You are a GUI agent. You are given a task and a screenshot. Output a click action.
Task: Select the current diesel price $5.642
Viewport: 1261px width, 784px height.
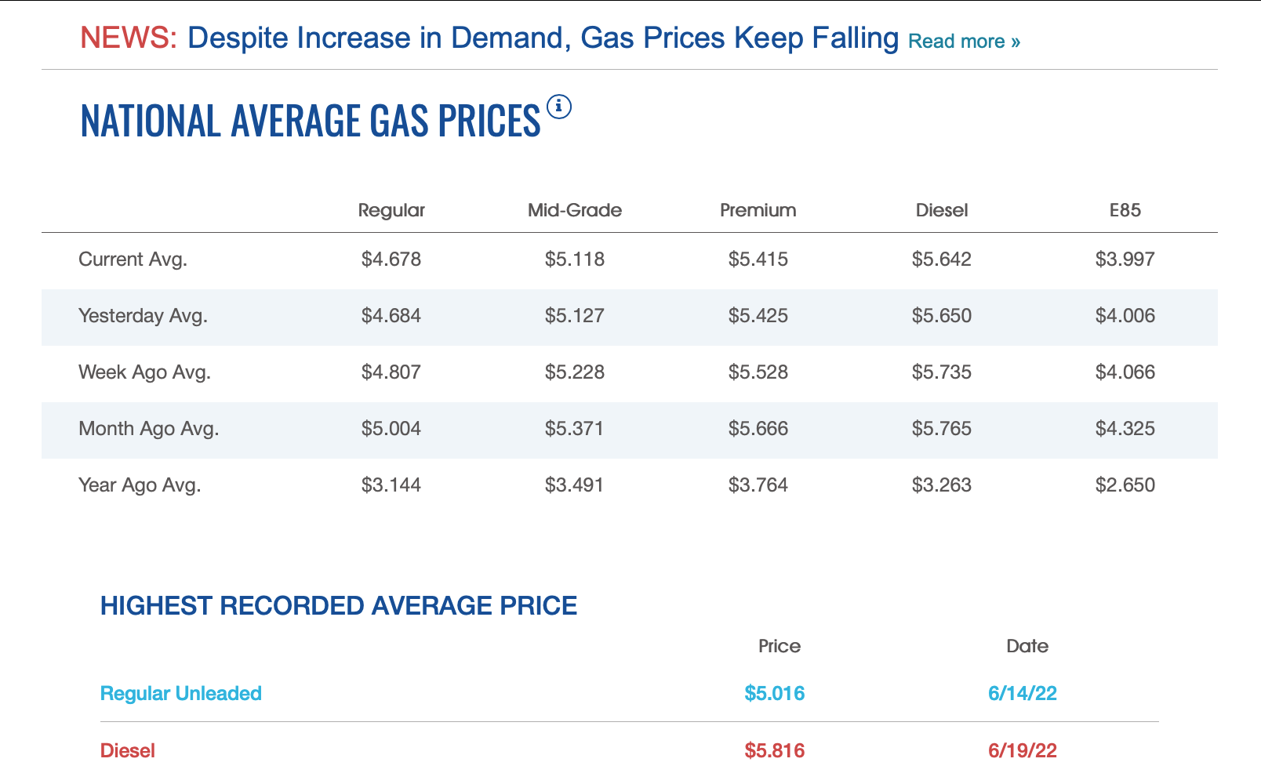tap(941, 260)
